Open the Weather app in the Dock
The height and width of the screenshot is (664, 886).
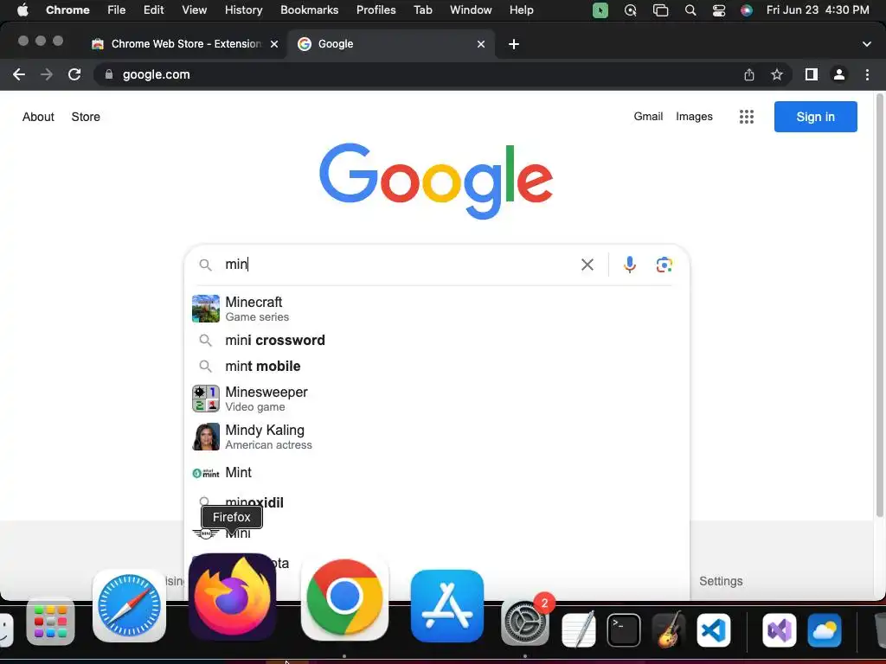[825, 630]
